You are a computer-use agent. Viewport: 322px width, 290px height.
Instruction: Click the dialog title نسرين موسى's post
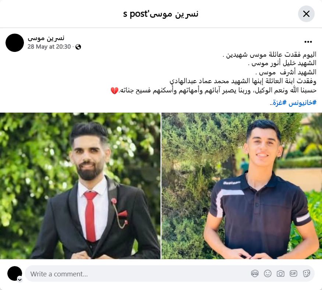point(160,14)
